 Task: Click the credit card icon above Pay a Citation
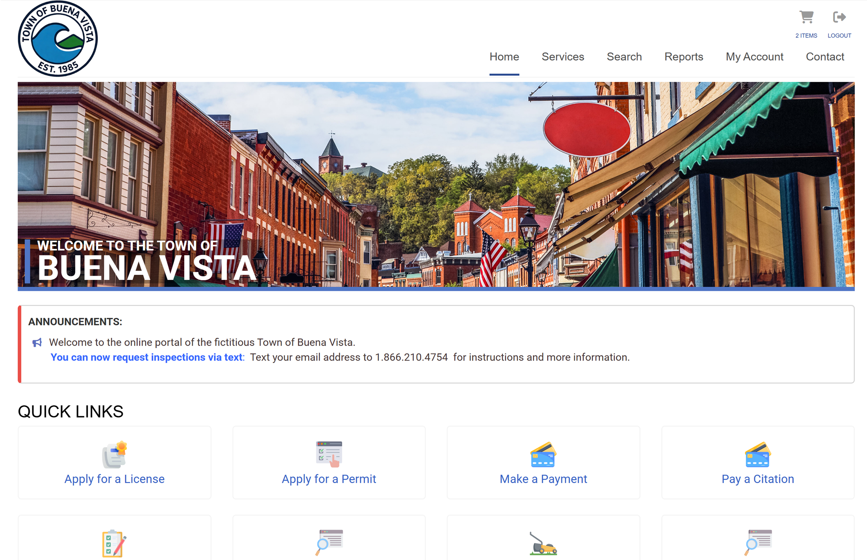pyautogui.click(x=757, y=454)
